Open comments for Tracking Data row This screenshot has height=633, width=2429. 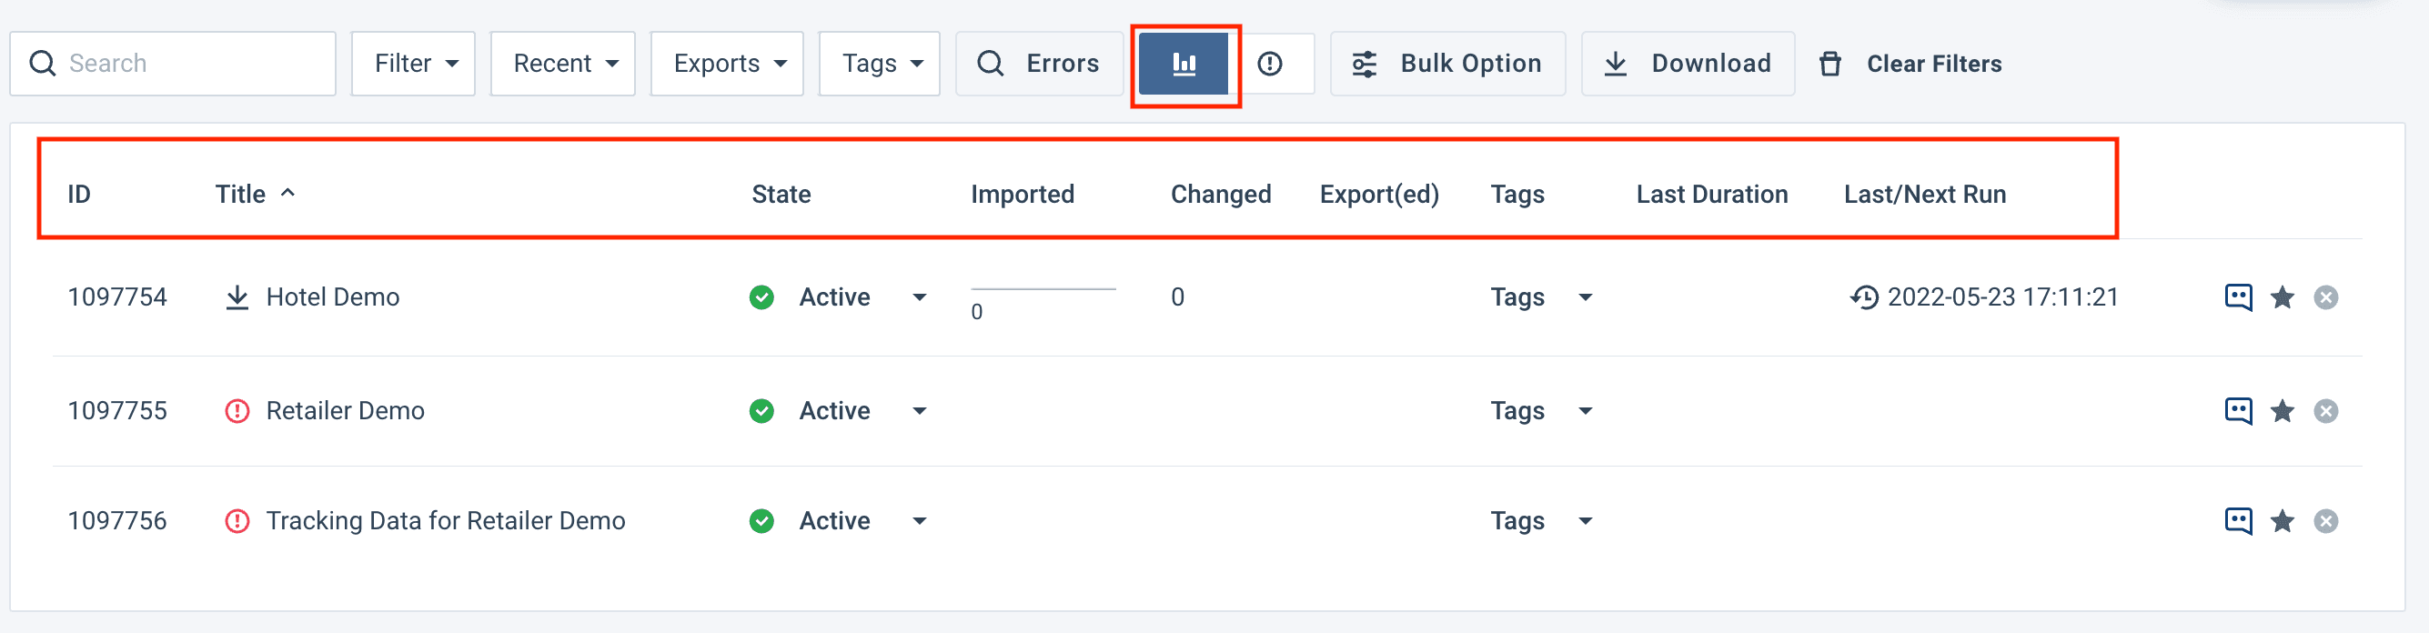2238,521
